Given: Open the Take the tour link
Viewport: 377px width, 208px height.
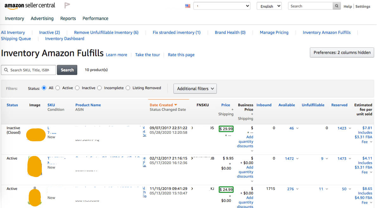Looking at the screenshot, I should [148, 55].
